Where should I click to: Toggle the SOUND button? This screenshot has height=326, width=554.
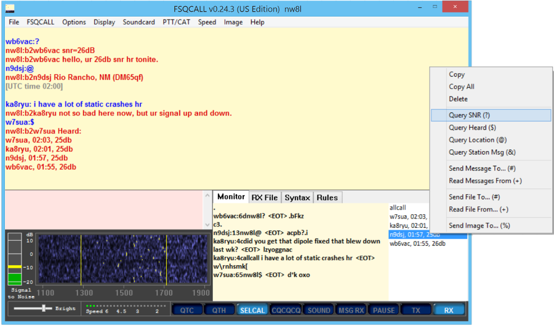319,310
